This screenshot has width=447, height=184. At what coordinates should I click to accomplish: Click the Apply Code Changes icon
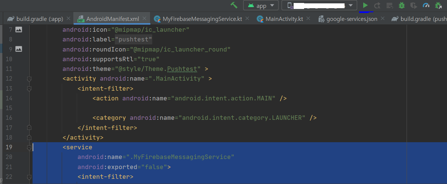pos(389,5)
